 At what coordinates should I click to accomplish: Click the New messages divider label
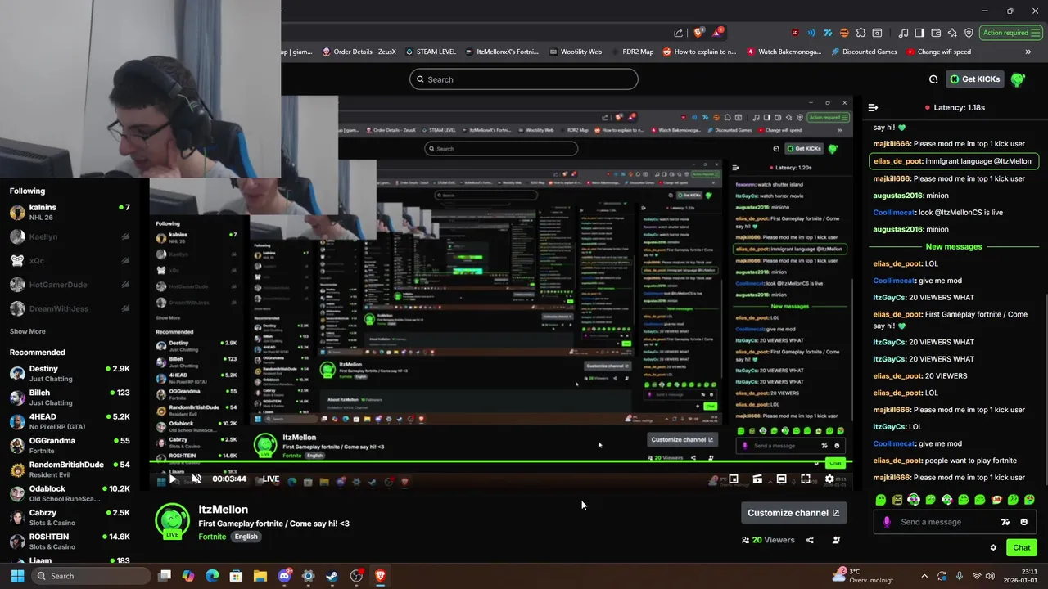(954, 246)
